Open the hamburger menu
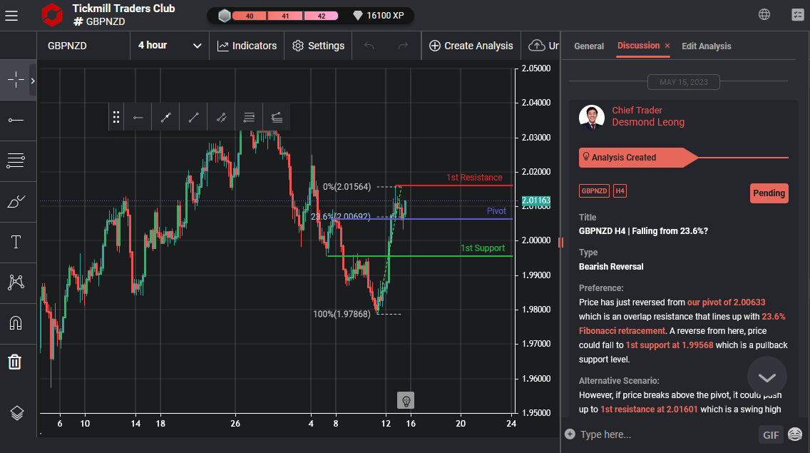The height and width of the screenshot is (453, 810). point(11,16)
